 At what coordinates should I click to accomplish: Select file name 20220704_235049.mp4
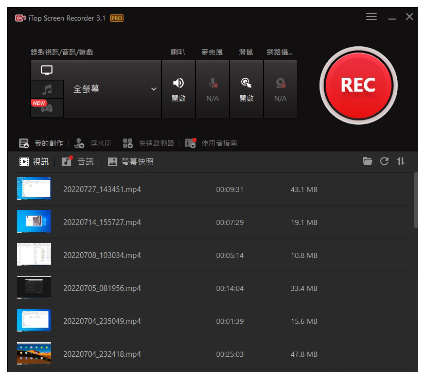pos(102,321)
